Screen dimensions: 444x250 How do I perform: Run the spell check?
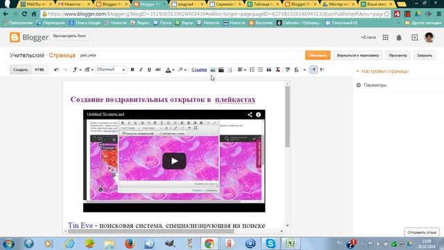click(x=288, y=69)
